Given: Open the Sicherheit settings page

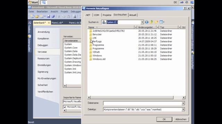Looking at the screenshot, I should 43,85.
